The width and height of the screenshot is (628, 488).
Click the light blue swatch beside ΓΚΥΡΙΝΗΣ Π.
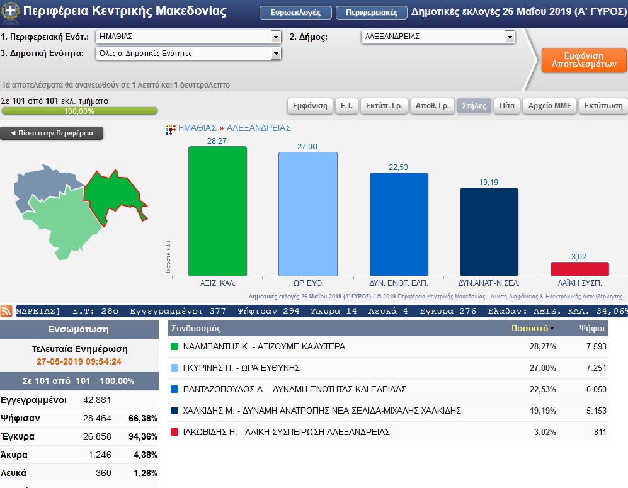click(x=174, y=368)
